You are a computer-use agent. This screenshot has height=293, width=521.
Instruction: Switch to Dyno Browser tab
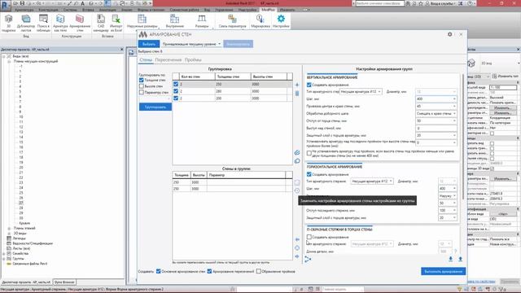64,282
